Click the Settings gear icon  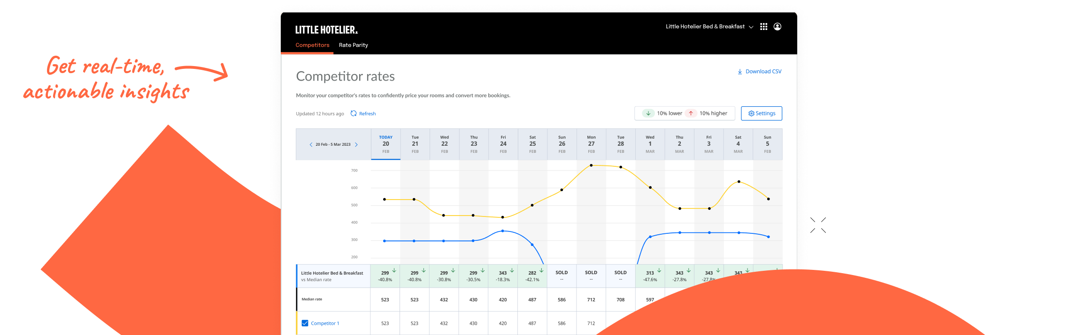[751, 113]
